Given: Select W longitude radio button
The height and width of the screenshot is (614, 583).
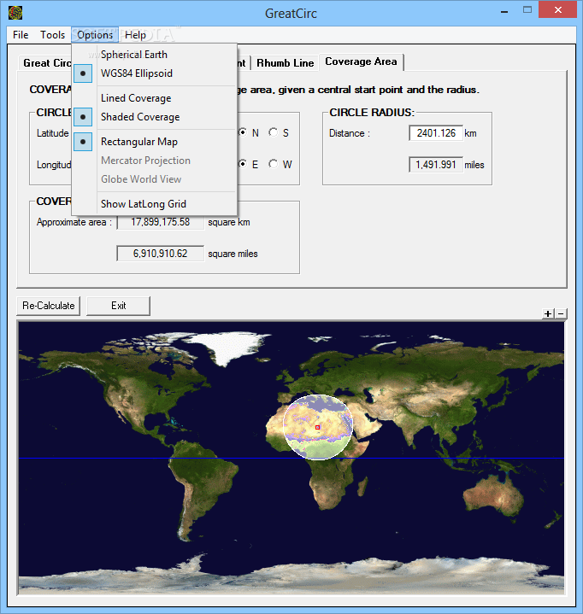Looking at the screenshot, I should (x=274, y=164).
